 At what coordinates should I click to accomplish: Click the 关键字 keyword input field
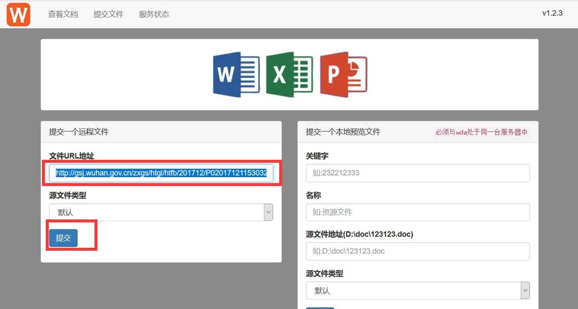[x=418, y=173]
